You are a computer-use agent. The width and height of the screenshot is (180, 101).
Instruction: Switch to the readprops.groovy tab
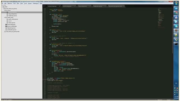98,6
